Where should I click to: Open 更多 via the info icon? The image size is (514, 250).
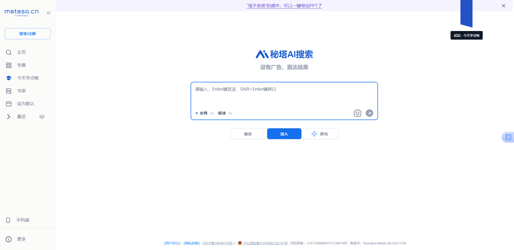coord(8,239)
